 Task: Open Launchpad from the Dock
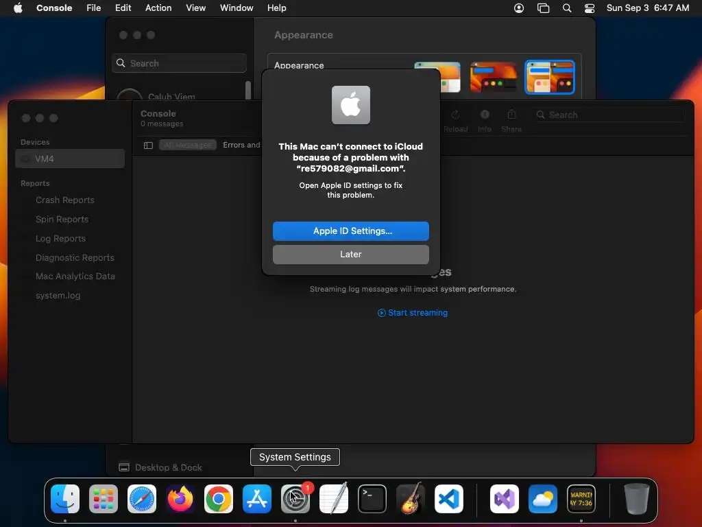[104, 499]
